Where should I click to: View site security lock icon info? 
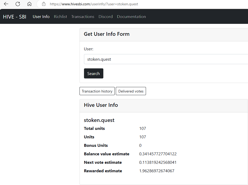44,4
